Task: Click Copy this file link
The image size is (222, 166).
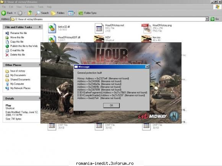Action: (x=17, y=42)
